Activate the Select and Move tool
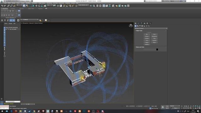The image size is (201, 113). 36,6
